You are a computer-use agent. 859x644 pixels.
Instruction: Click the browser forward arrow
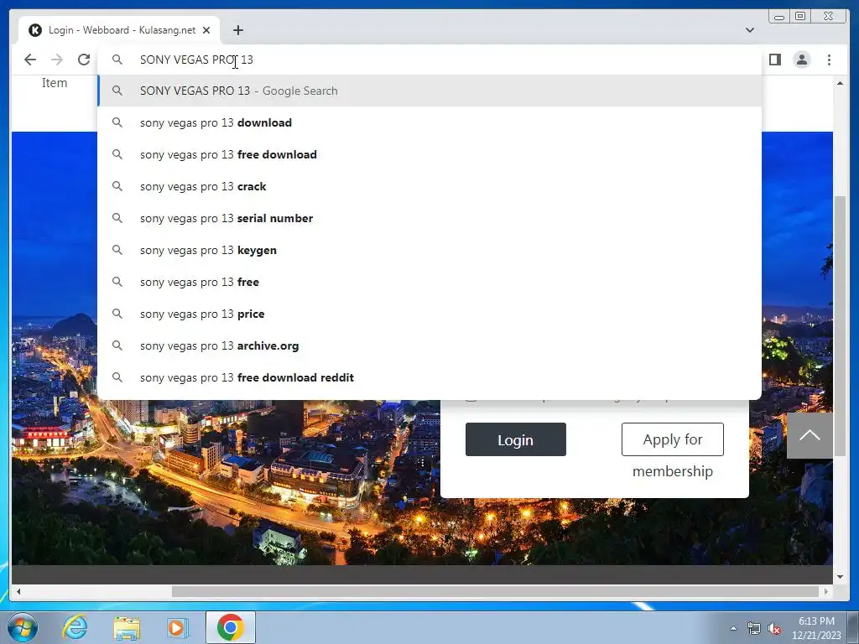coord(57,60)
